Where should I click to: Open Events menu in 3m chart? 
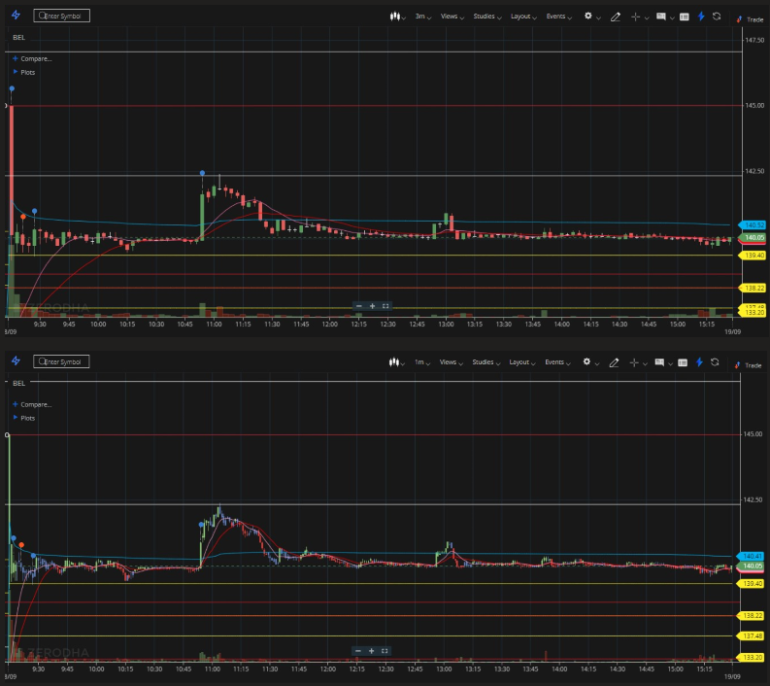click(559, 17)
